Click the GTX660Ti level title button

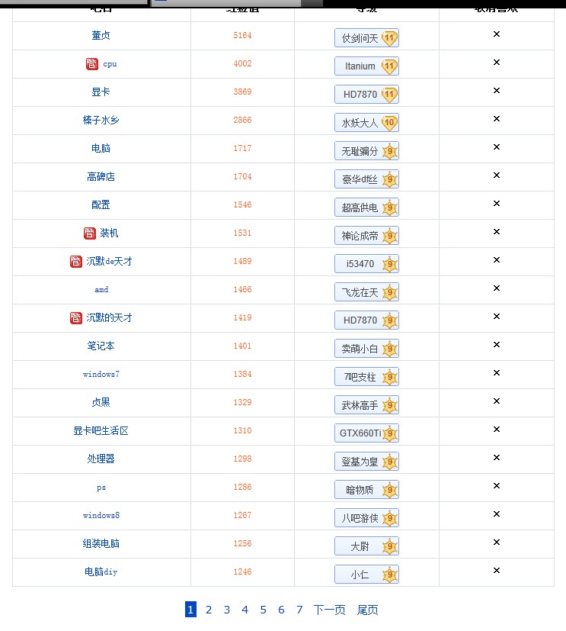360,433
